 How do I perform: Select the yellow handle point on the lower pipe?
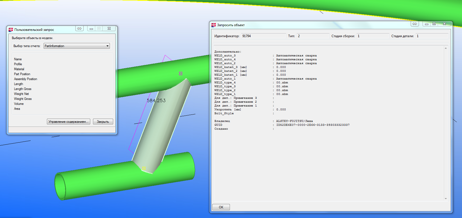(x=144, y=168)
